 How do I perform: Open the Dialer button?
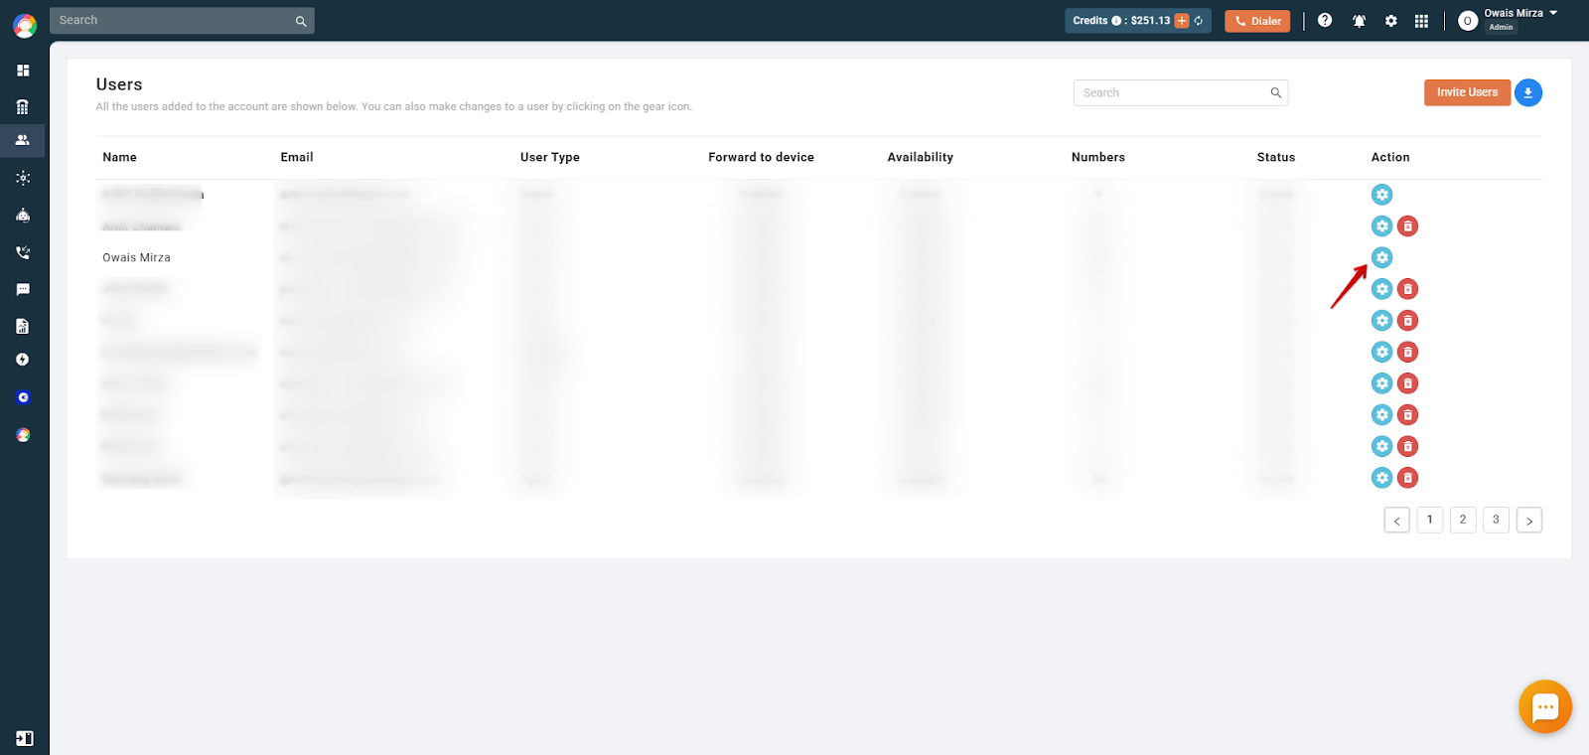click(1257, 21)
